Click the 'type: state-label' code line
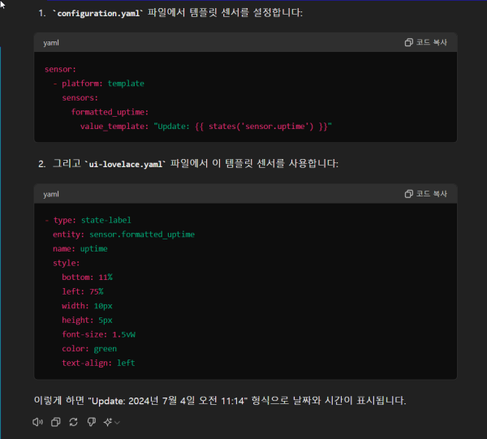This screenshot has width=487, height=439. (88, 220)
